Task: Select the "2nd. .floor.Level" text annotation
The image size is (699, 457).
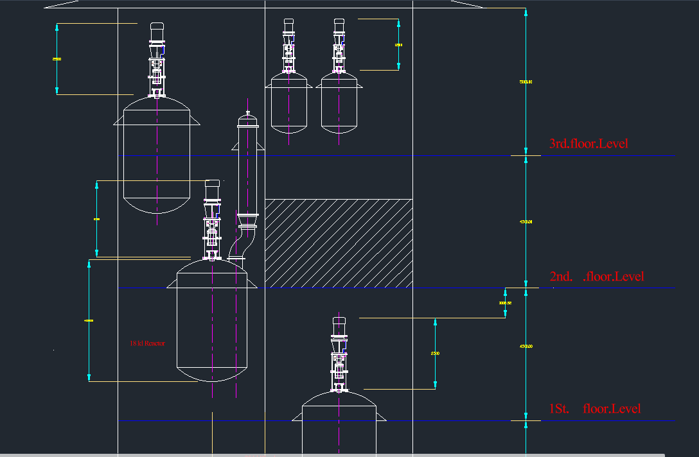Action: [x=596, y=277]
